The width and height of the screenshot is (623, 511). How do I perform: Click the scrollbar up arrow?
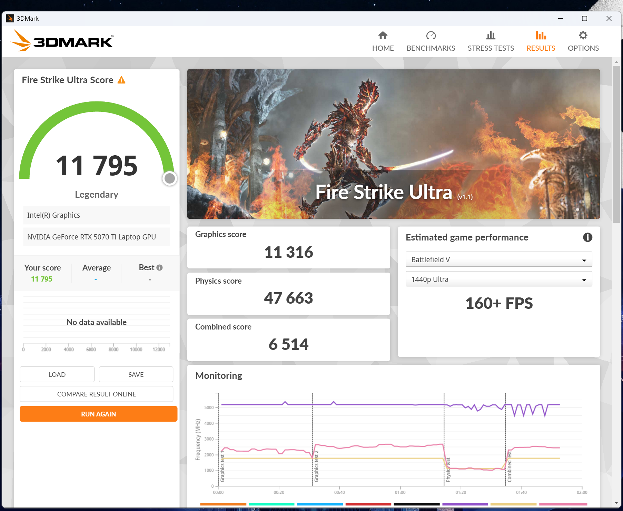point(616,62)
